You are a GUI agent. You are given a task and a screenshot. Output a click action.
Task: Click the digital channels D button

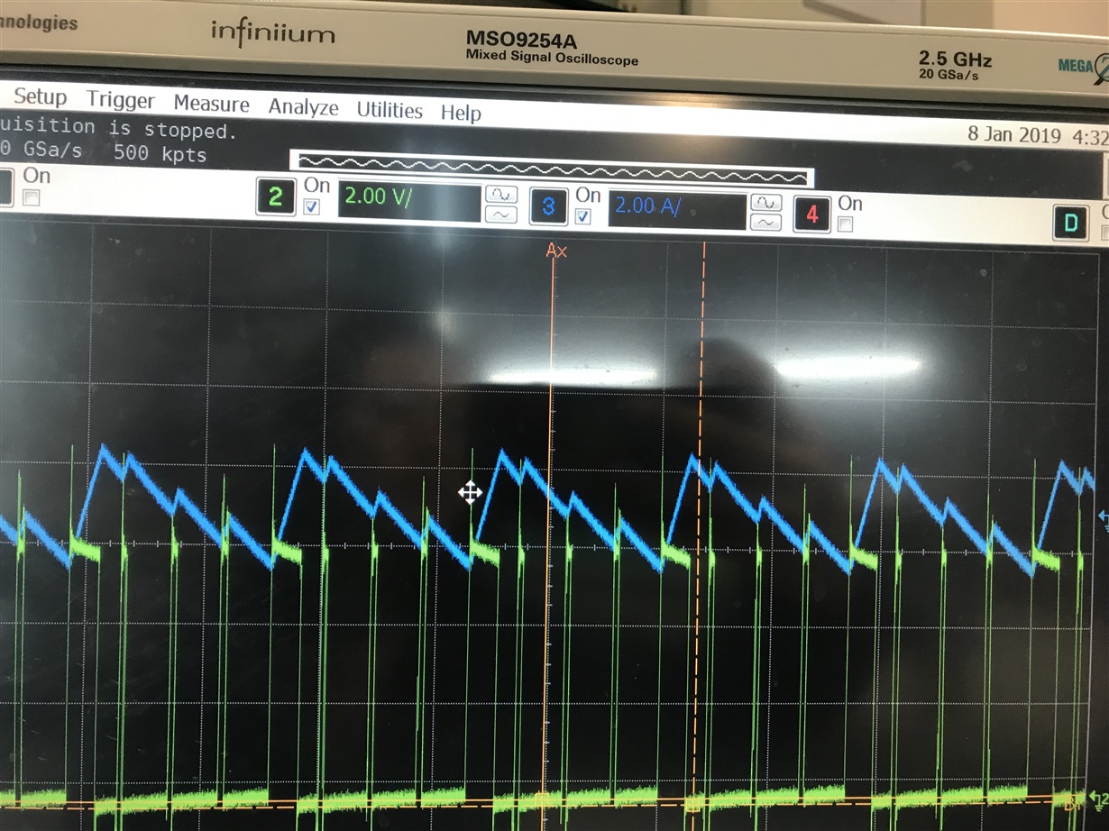(1071, 223)
